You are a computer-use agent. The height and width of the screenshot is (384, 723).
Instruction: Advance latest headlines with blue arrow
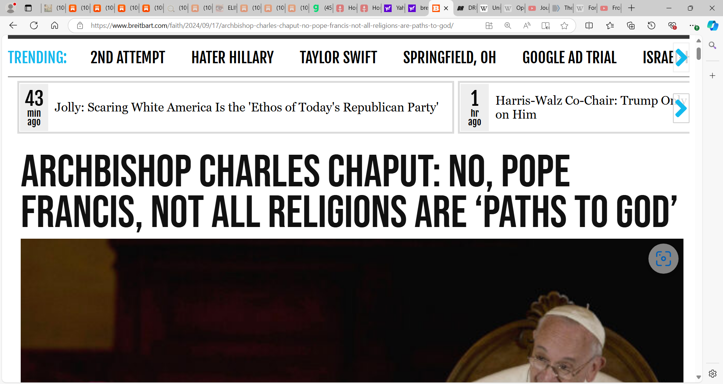681,108
